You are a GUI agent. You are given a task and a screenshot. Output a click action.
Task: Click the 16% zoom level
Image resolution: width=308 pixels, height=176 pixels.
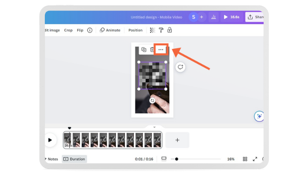pyautogui.click(x=231, y=159)
